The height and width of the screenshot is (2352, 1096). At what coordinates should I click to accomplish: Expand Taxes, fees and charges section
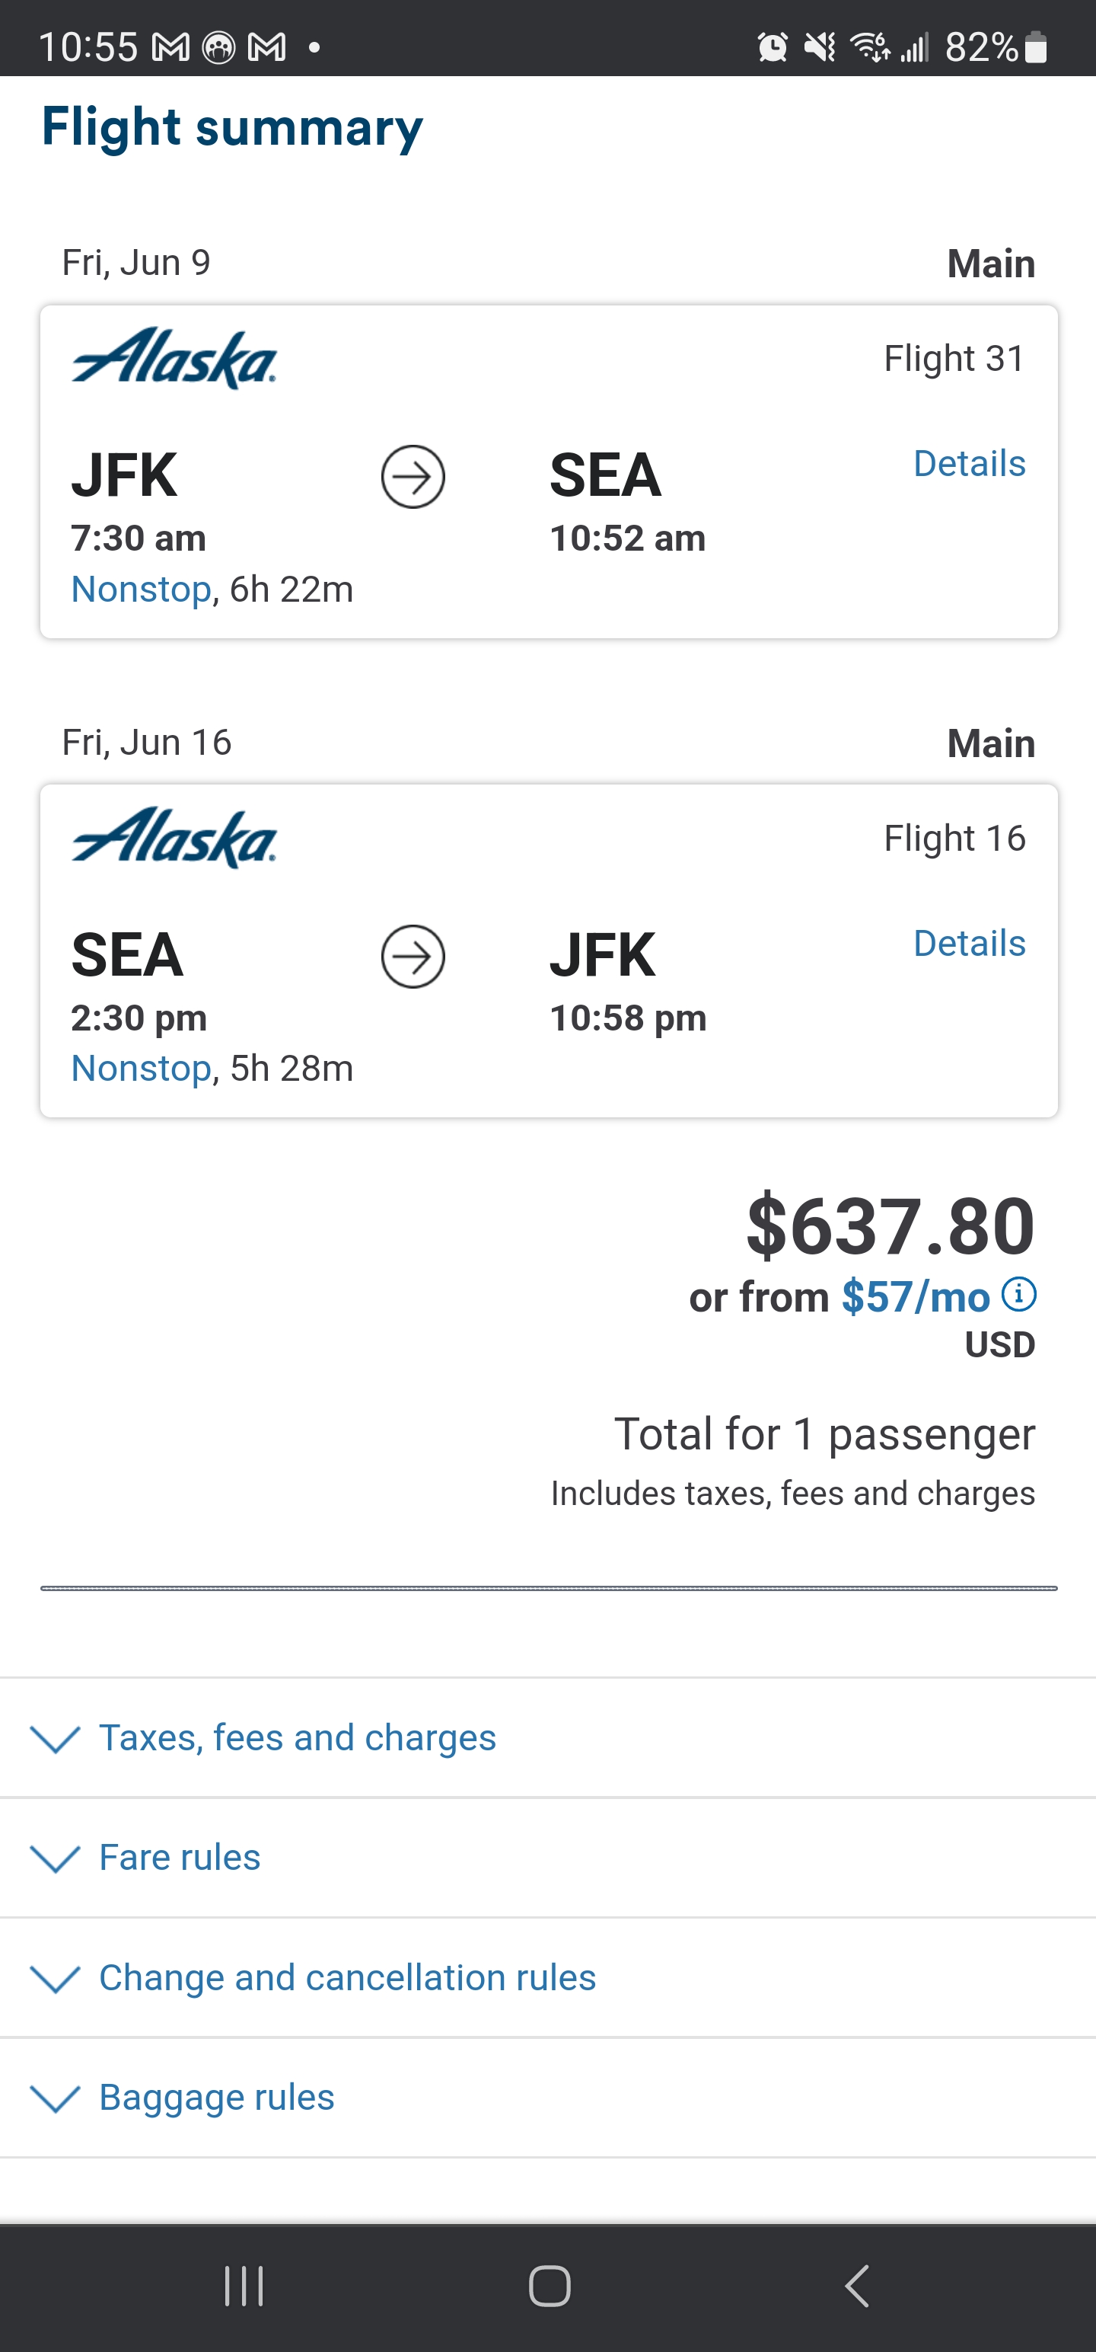click(x=547, y=1737)
